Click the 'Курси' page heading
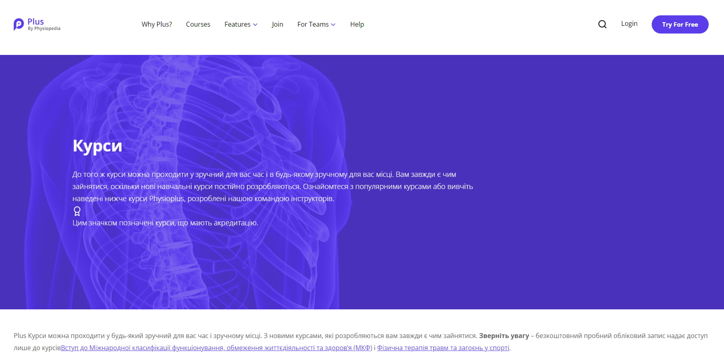724x355 pixels. coord(97,145)
